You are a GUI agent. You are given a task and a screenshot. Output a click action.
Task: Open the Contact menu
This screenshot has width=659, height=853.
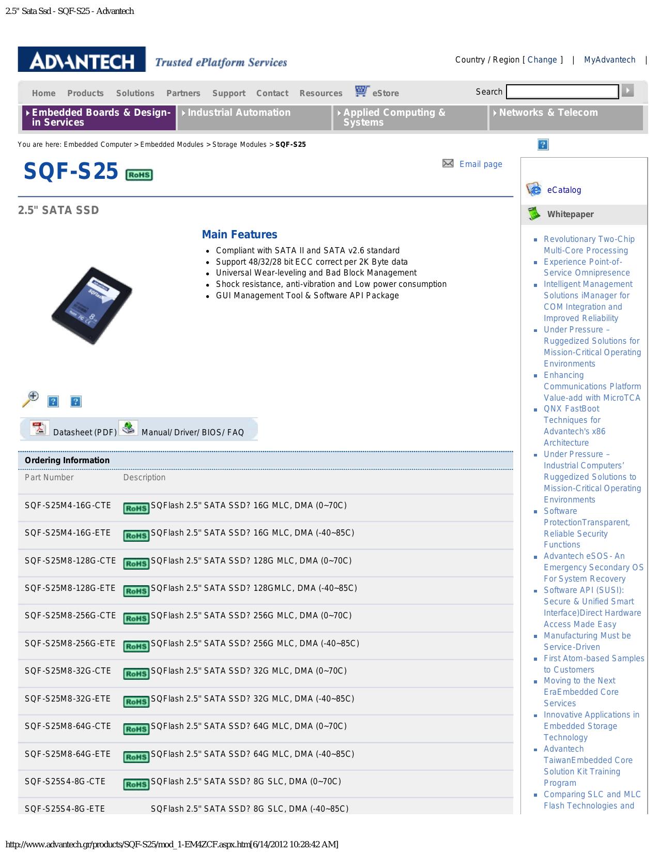pos(272,93)
